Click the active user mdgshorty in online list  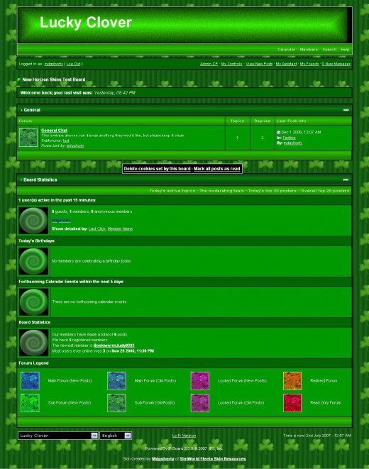[61, 221]
